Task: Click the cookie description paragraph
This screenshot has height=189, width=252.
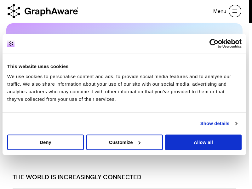Action: click(x=119, y=88)
